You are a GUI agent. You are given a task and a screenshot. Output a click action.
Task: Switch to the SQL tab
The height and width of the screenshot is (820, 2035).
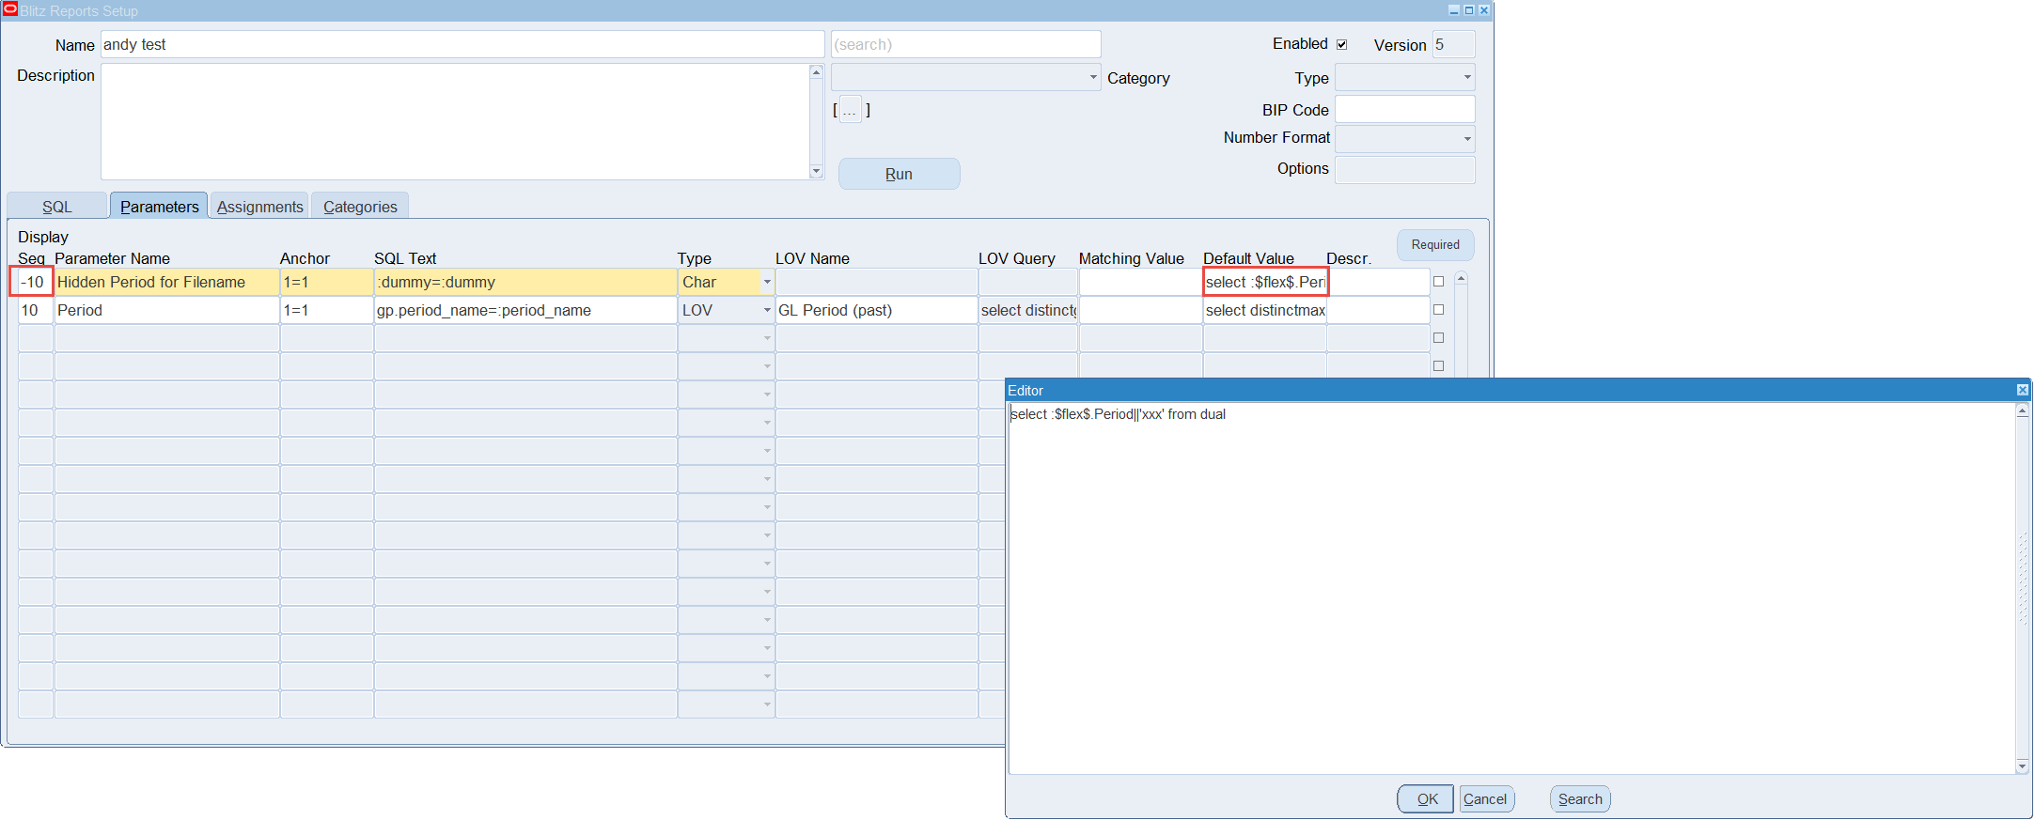[57, 207]
